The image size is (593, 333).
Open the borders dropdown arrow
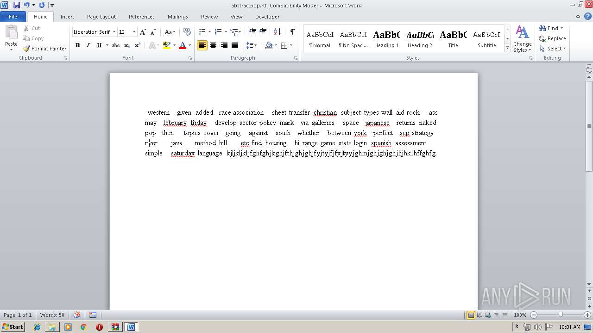click(x=291, y=45)
